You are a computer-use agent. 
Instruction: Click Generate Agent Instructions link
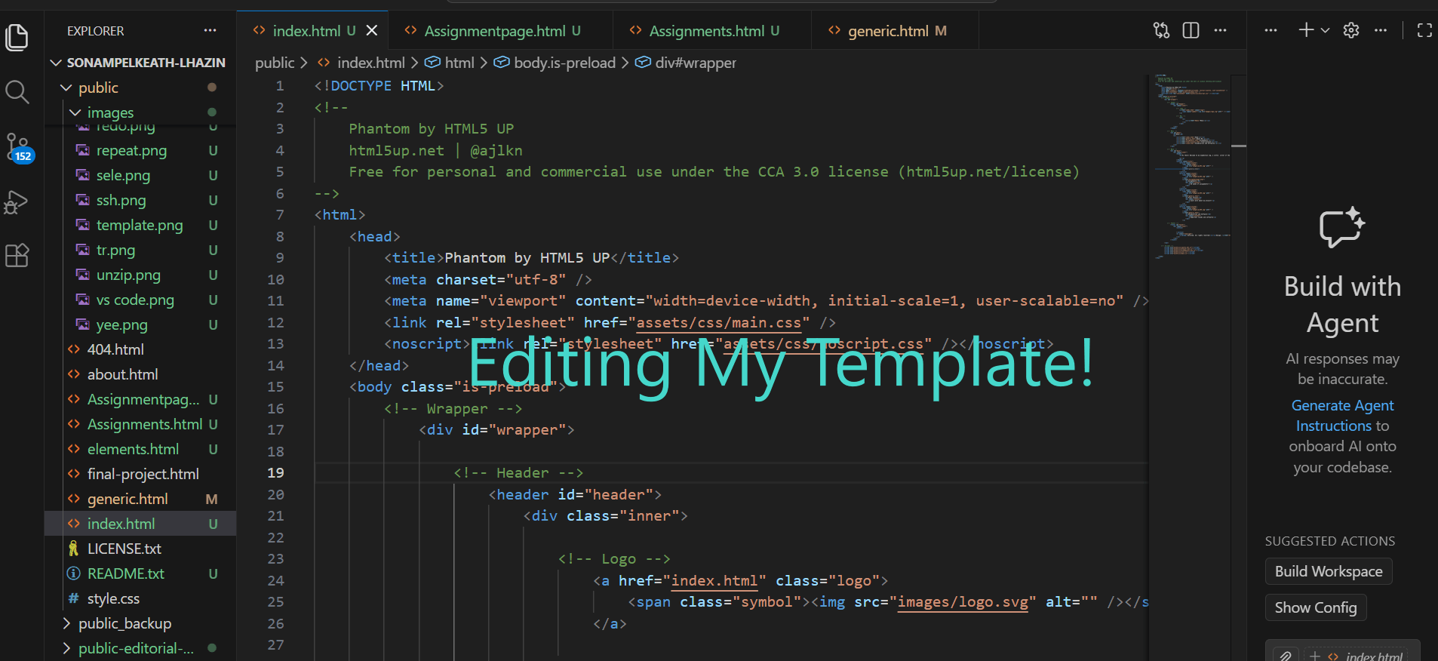coord(1342,416)
